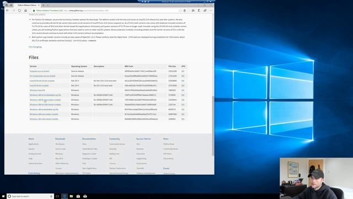Switch to Edge on the taskbar
Image resolution: width=353 pixels, height=199 pixels.
[x=65, y=196]
